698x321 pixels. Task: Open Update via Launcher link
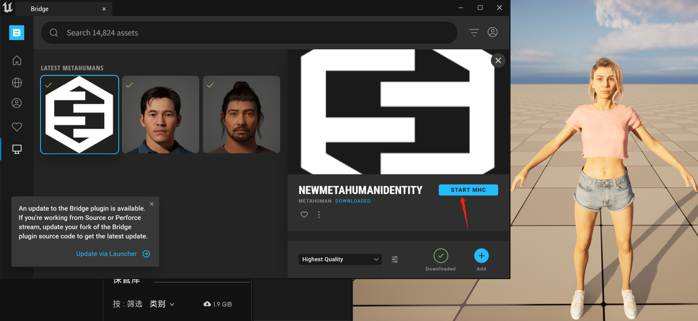click(x=107, y=254)
